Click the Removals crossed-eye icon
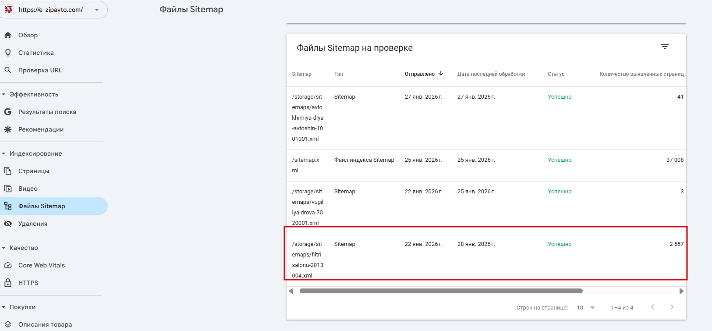 (x=8, y=224)
